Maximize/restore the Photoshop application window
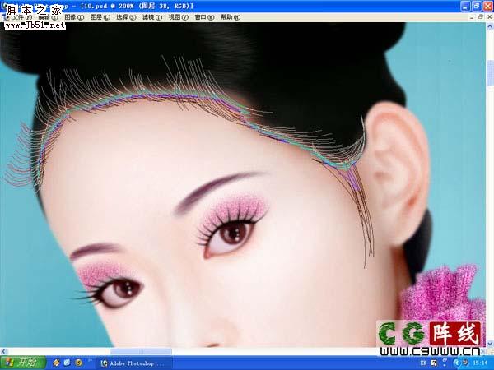Screen dimensions: 494x370 (x=477, y=6)
